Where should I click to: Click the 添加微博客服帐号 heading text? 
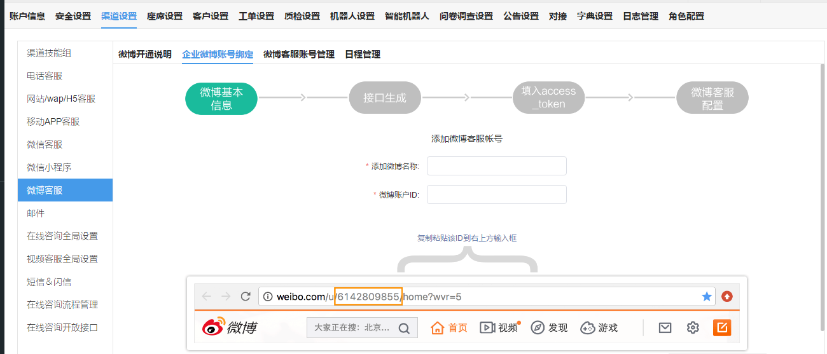point(467,138)
